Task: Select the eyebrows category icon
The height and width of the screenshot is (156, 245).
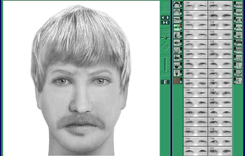Action: (x=176, y=20)
